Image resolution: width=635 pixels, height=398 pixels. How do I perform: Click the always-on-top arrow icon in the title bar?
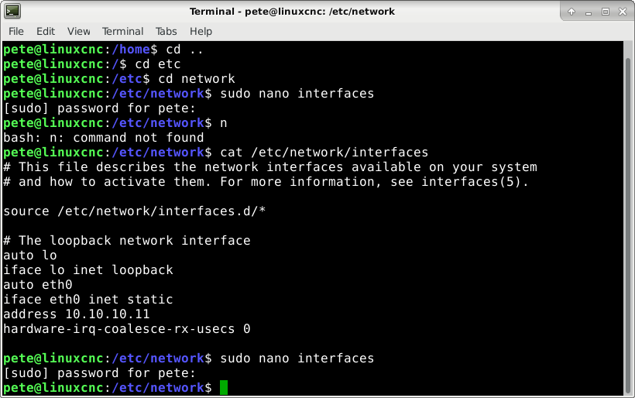[x=571, y=12]
